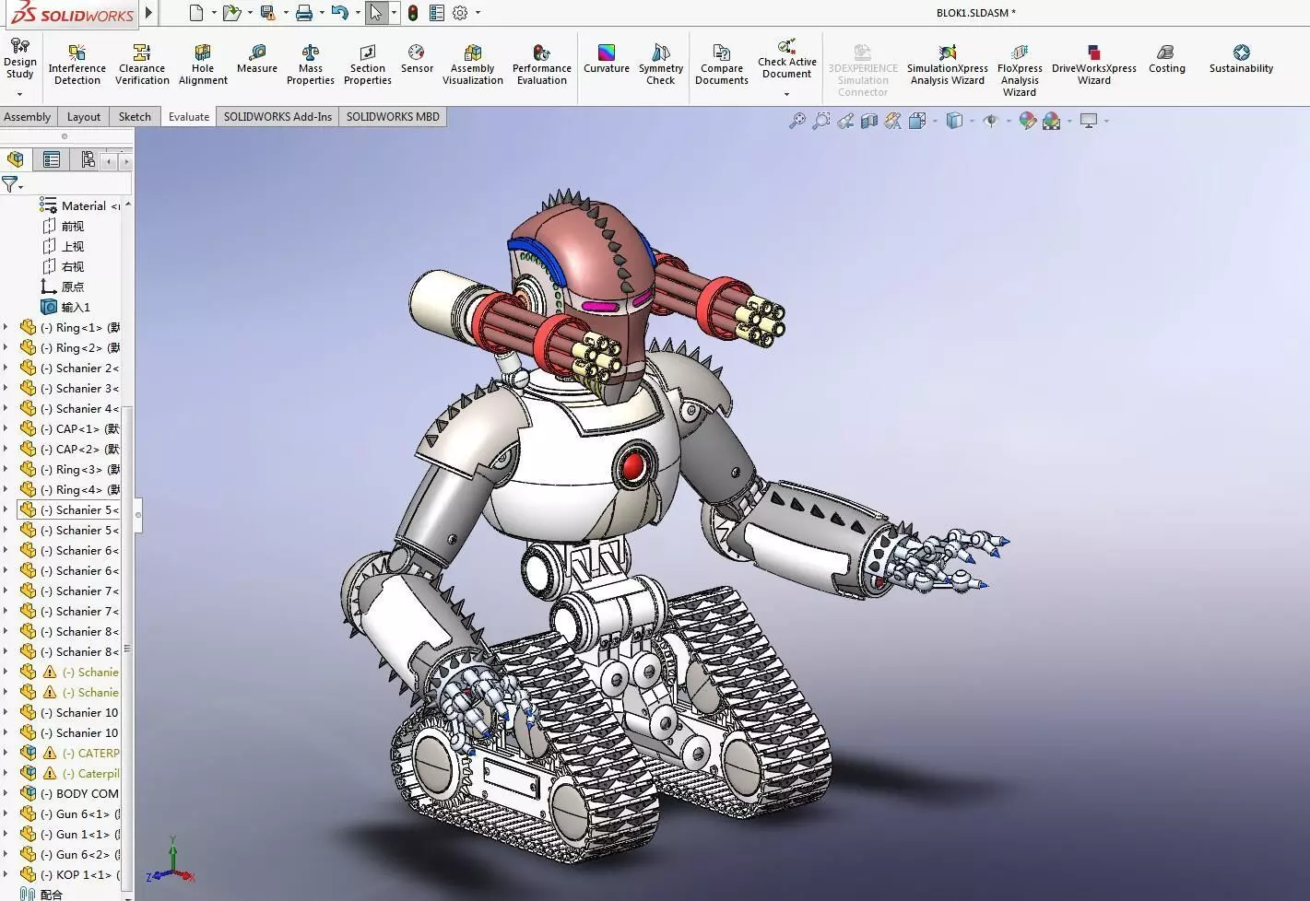Open the Interference Detection tool
This screenshot has width=1310, height=901.
(77, 64)
